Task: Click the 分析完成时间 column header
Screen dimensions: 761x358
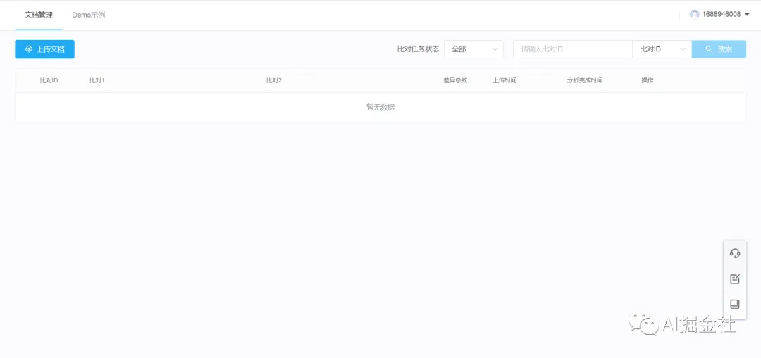Action: 585,80
